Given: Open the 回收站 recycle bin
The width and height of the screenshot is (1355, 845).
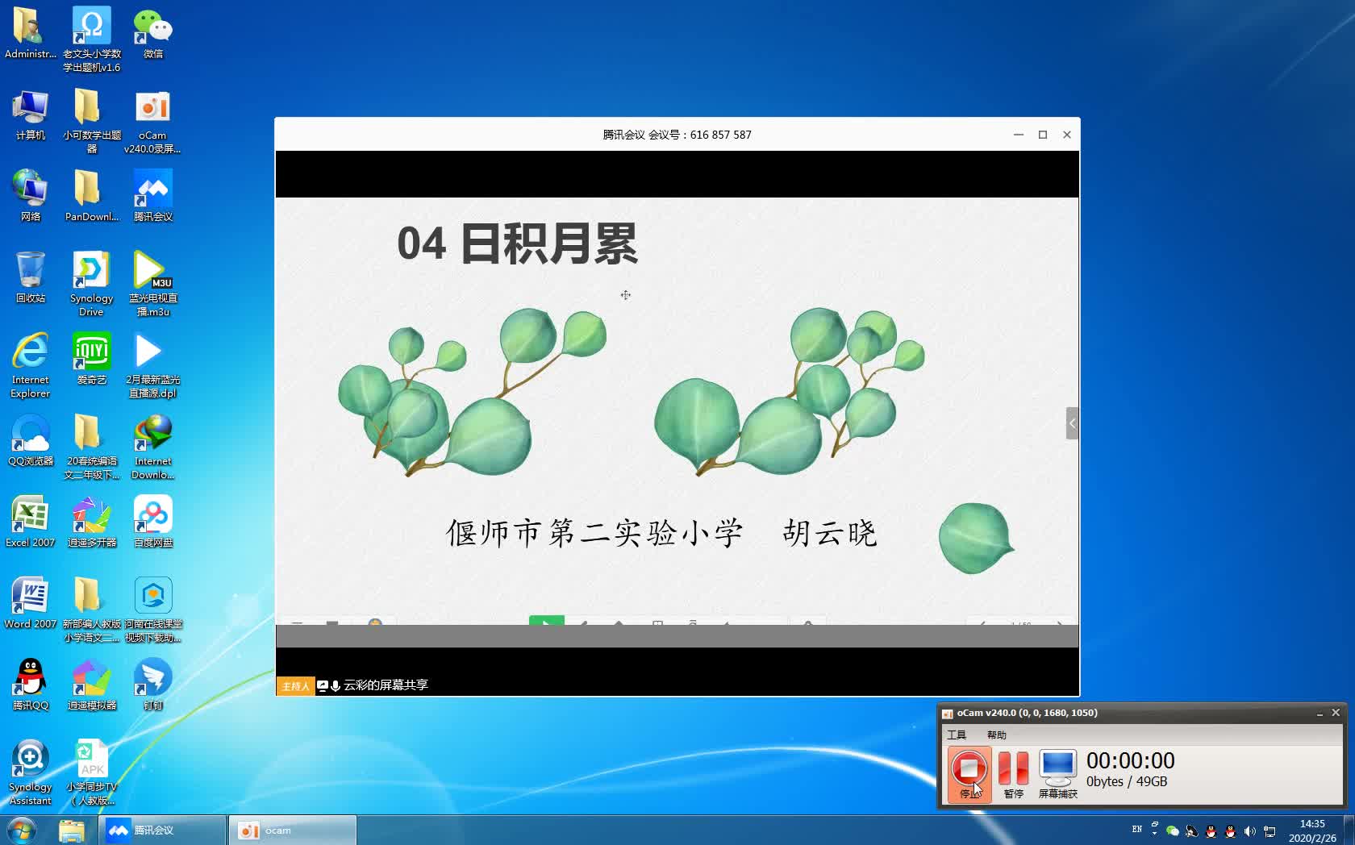Looking at the screenshot, I should [x=30, y=277].
